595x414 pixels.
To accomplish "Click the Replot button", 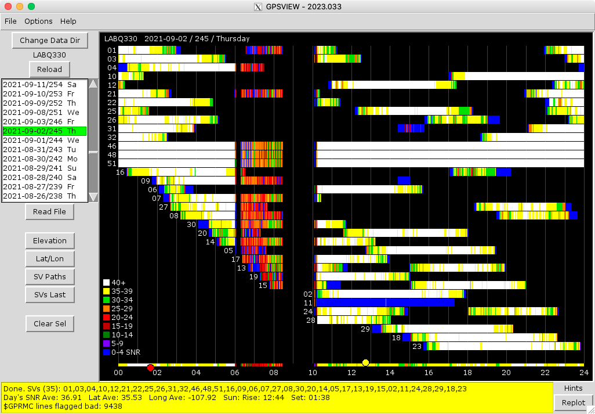I will point(573,402).
